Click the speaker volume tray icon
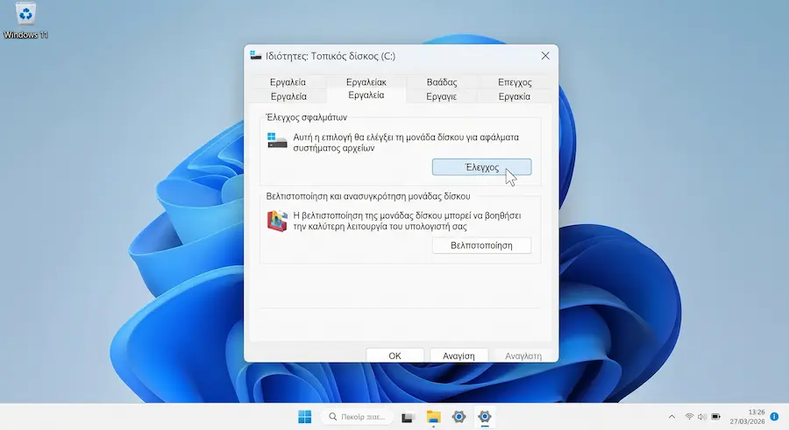 tap(702, 416)
